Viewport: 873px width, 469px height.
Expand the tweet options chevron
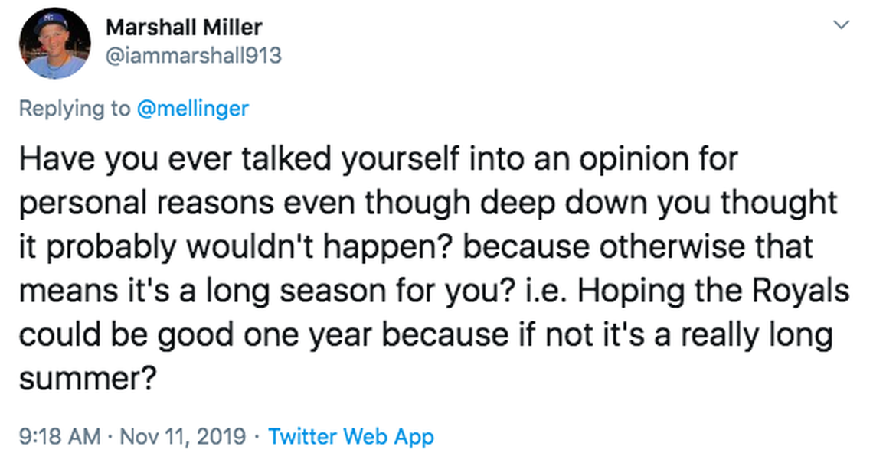tap(842, 26)
